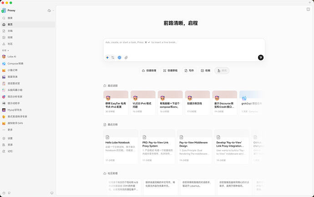Open Resources (资源) in the sidebar
The width and height of the screenshot is (314, 197).
tap(28, 145)
